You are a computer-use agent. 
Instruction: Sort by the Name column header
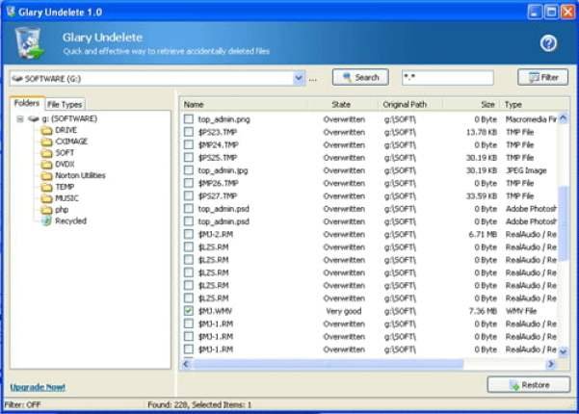tap(244, 104)
